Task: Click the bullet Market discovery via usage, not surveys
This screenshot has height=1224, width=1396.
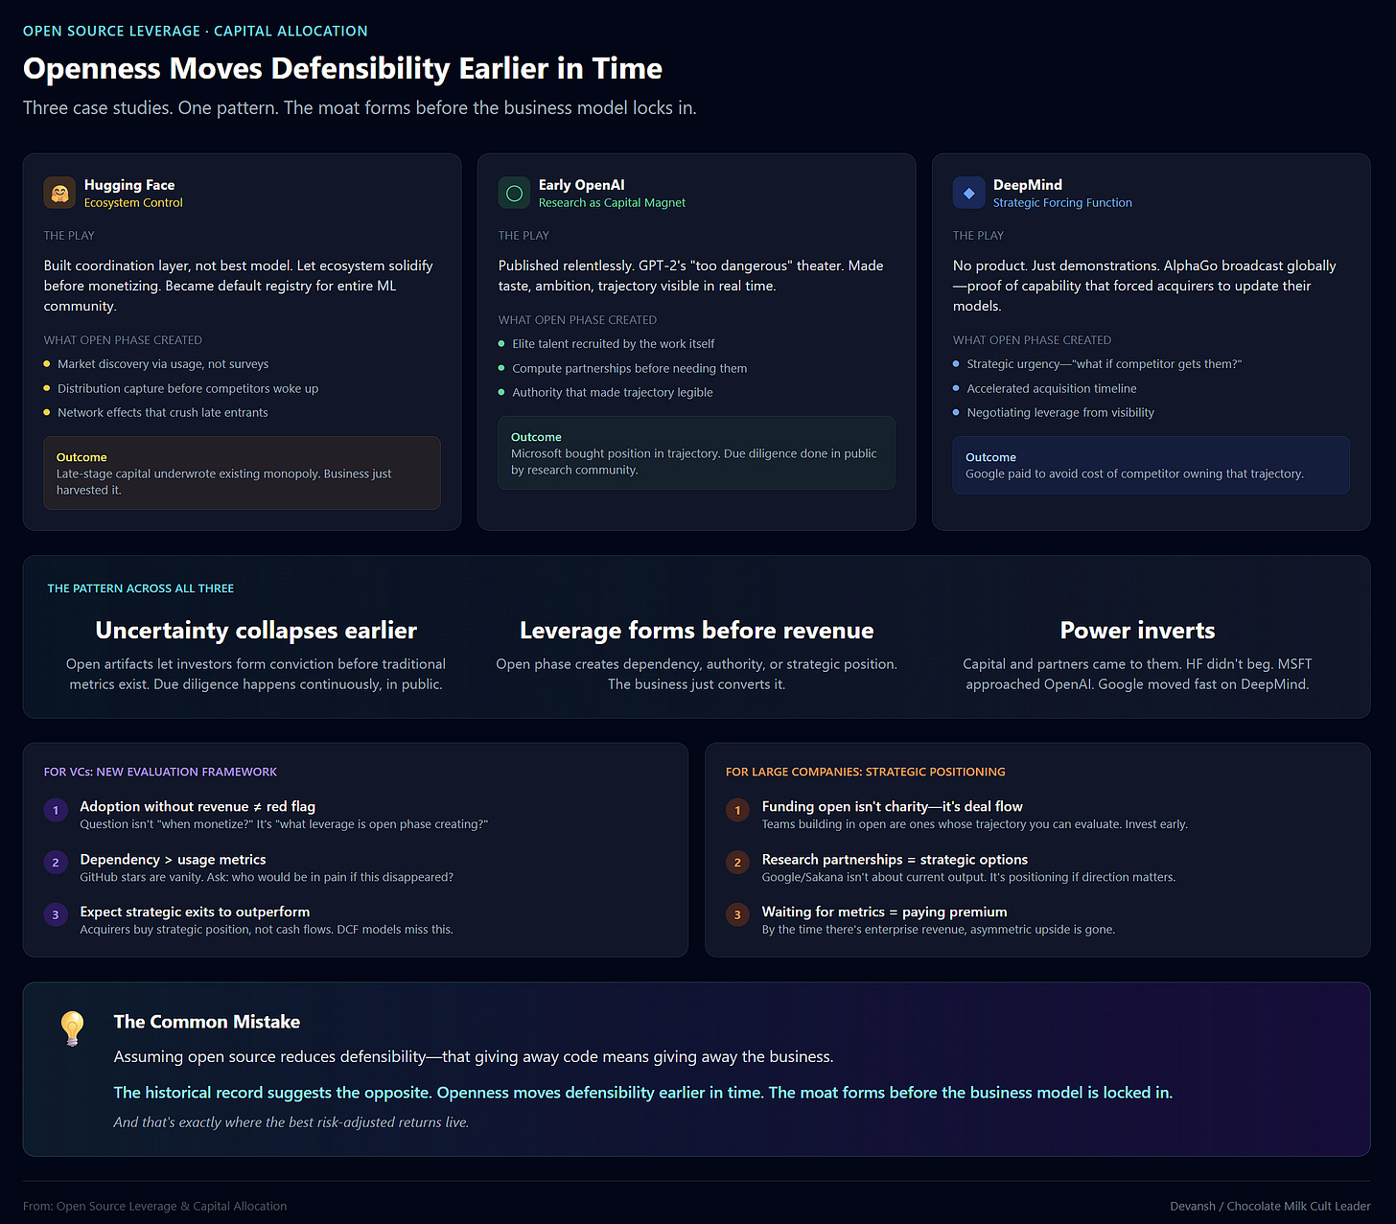Action: coord(163,364)
